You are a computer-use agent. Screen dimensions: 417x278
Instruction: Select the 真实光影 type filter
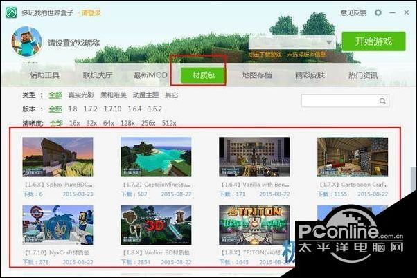tap(81, 95)
